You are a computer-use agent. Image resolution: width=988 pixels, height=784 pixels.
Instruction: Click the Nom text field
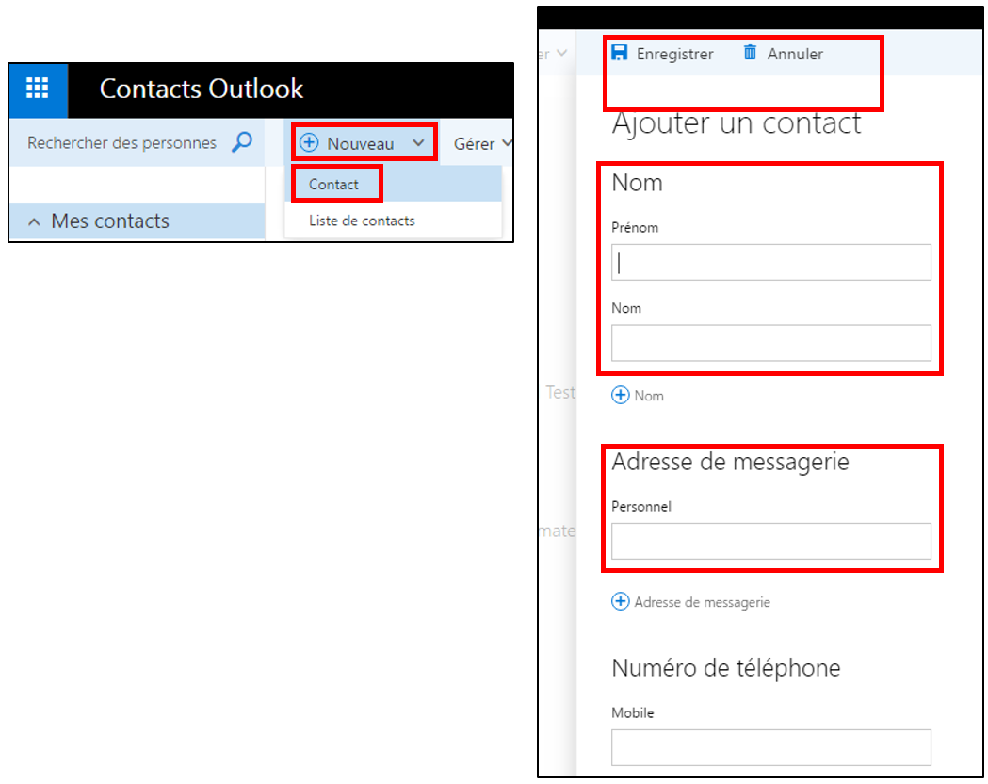click(x=770, y=343)
